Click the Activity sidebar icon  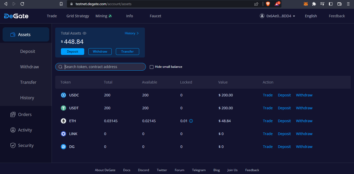[13, 130]
